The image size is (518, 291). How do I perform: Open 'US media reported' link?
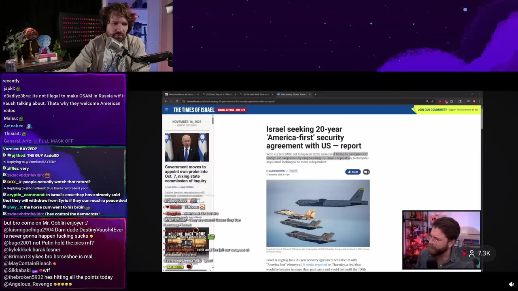(x=314, y=265)
